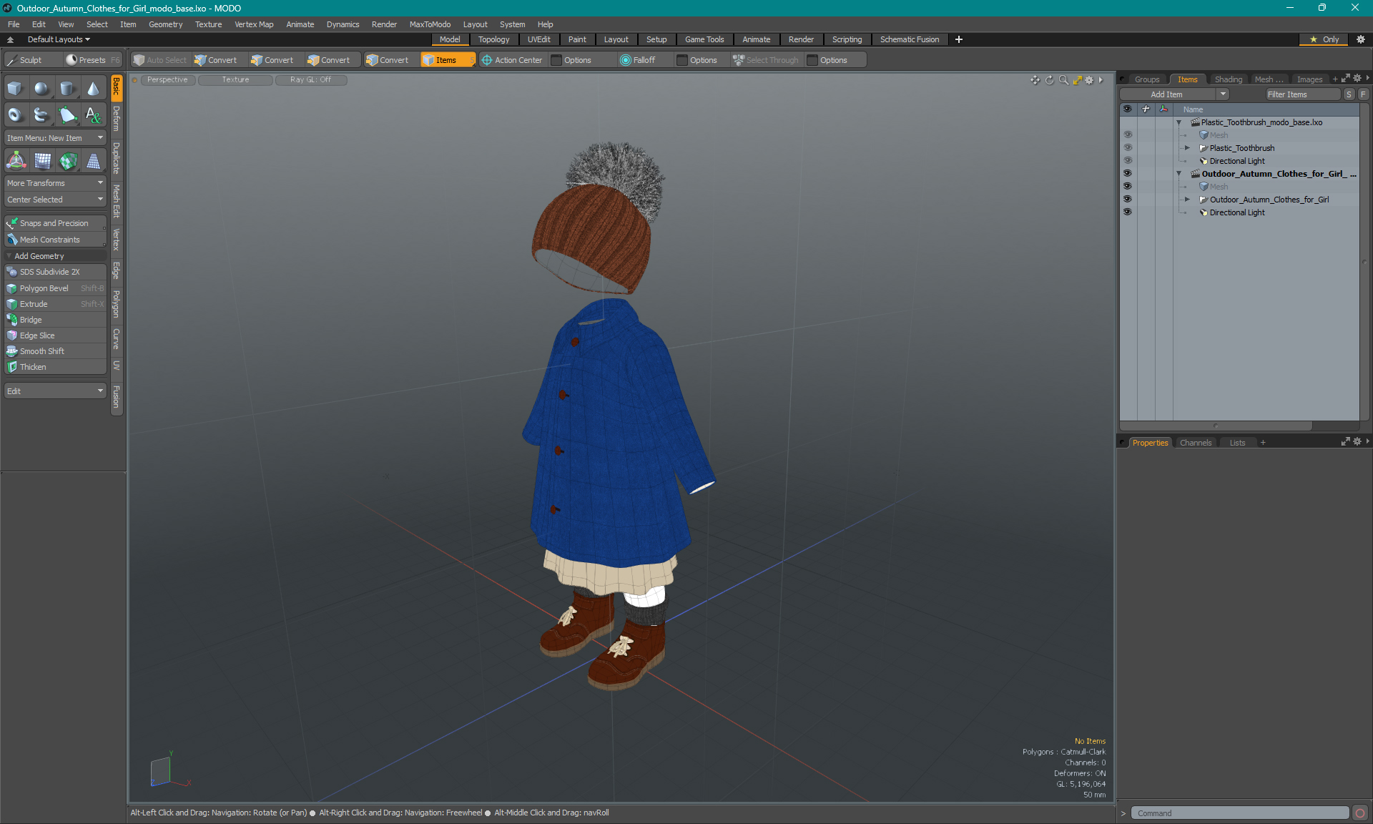Click the Presets button
The width and height of the screenshot is (1373, 824).
(x=92, y=60)
